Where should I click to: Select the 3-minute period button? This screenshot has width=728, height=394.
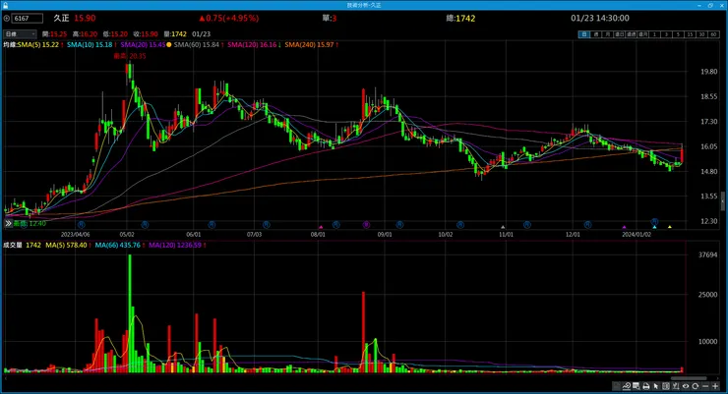point(666,34)
